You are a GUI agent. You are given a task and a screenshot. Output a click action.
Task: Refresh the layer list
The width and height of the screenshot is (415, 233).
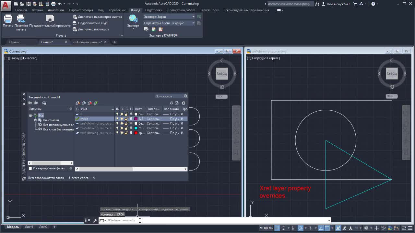(171, 103)
